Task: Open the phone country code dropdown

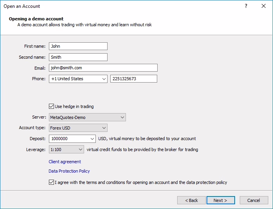Action: point(104,79)
